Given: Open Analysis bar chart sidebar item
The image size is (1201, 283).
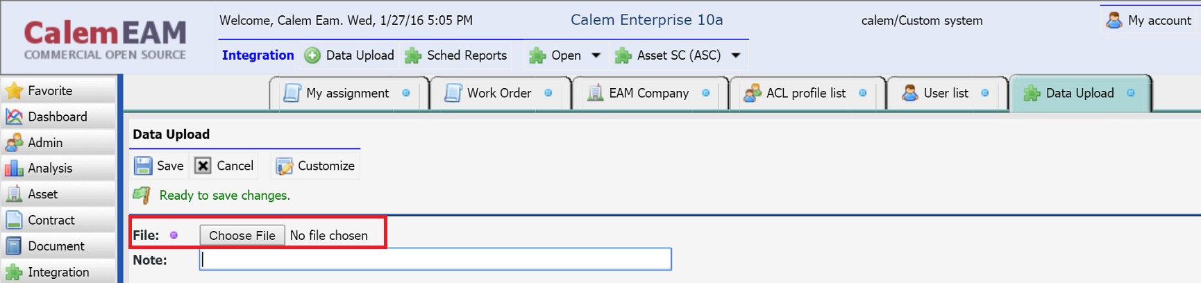Looking at the screenshot, I should click(x=14, y=169).
